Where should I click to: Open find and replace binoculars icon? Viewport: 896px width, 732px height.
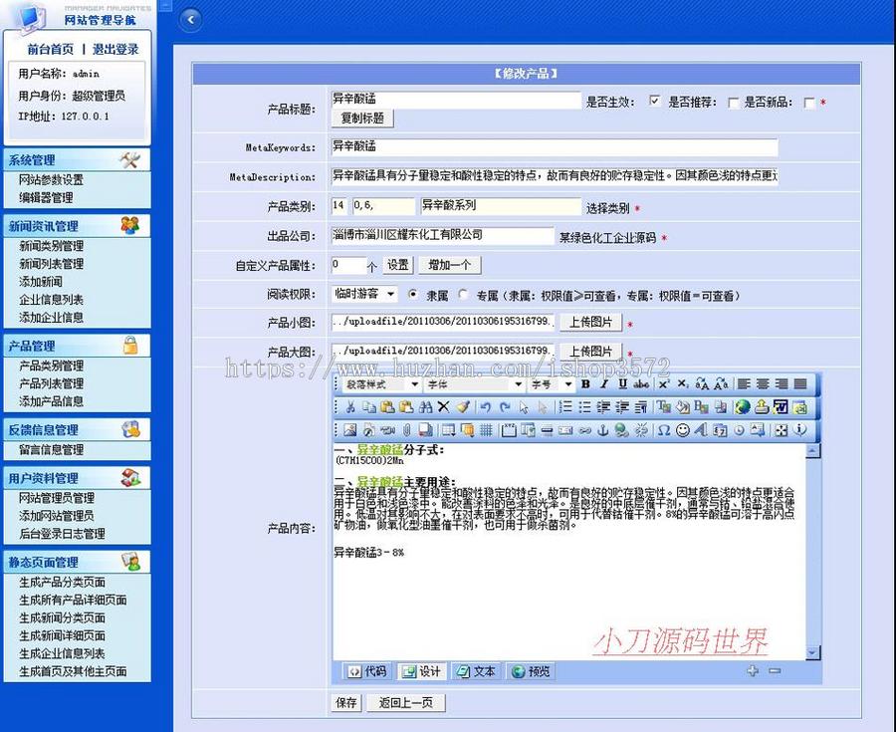coord(425,407)
